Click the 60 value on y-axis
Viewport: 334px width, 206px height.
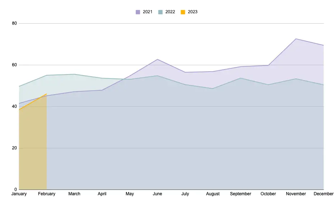(14, 65)
